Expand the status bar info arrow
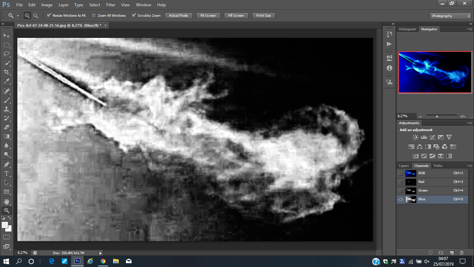This screenshot has width=474, height=267. click(x=101, y=253)
